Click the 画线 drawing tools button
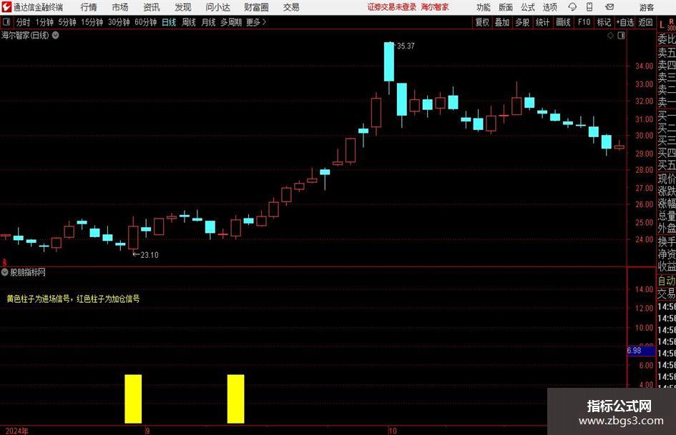 click(563, 22)
